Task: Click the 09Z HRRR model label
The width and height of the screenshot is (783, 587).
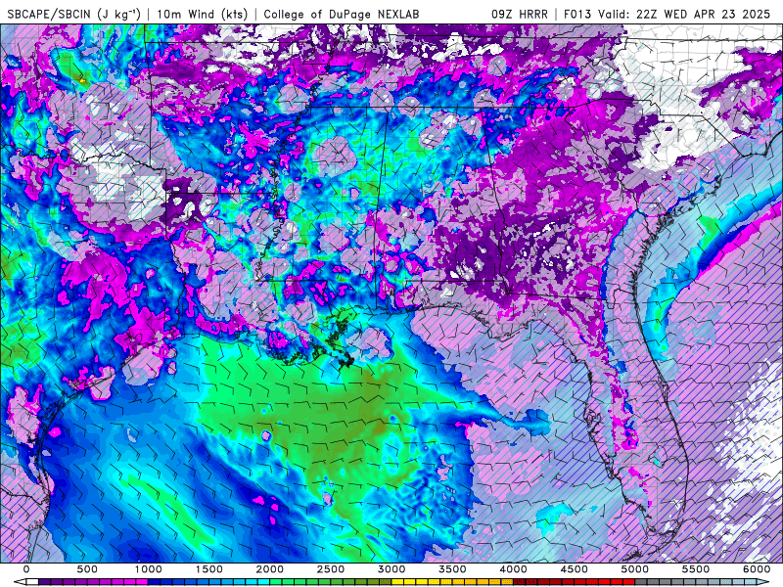Action: [519, 15]
